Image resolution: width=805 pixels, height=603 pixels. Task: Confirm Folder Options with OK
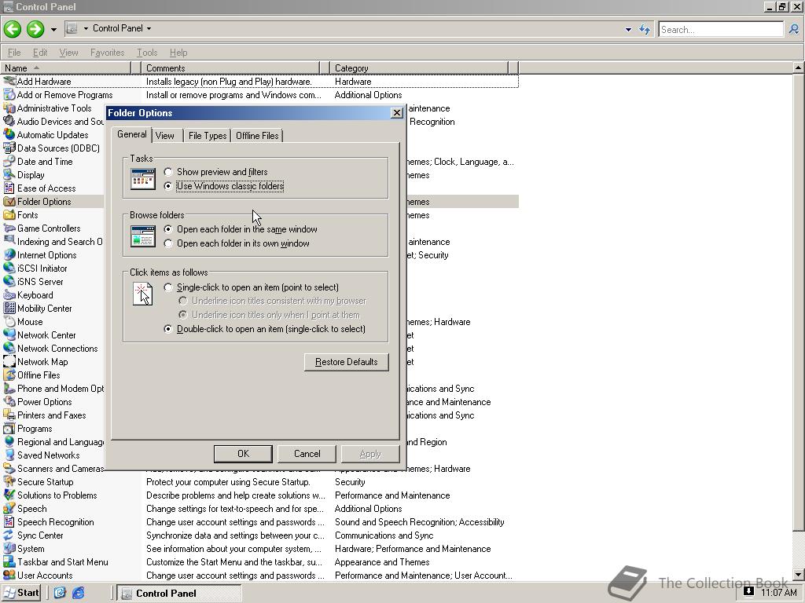243,454
